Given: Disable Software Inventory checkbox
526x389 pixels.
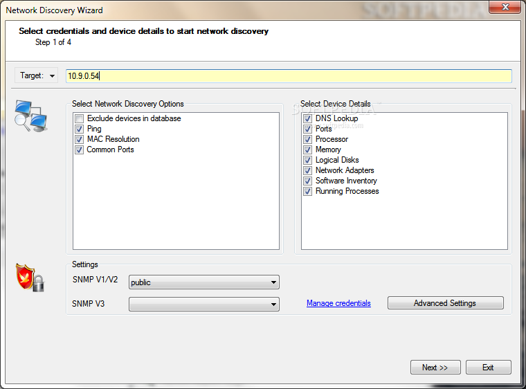Looking at the screenshot, I should [x=307, y=181].
